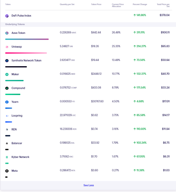Click the Balancer logo icon
The width and height of the screenshot is (176, 192).
pos(7,143)
